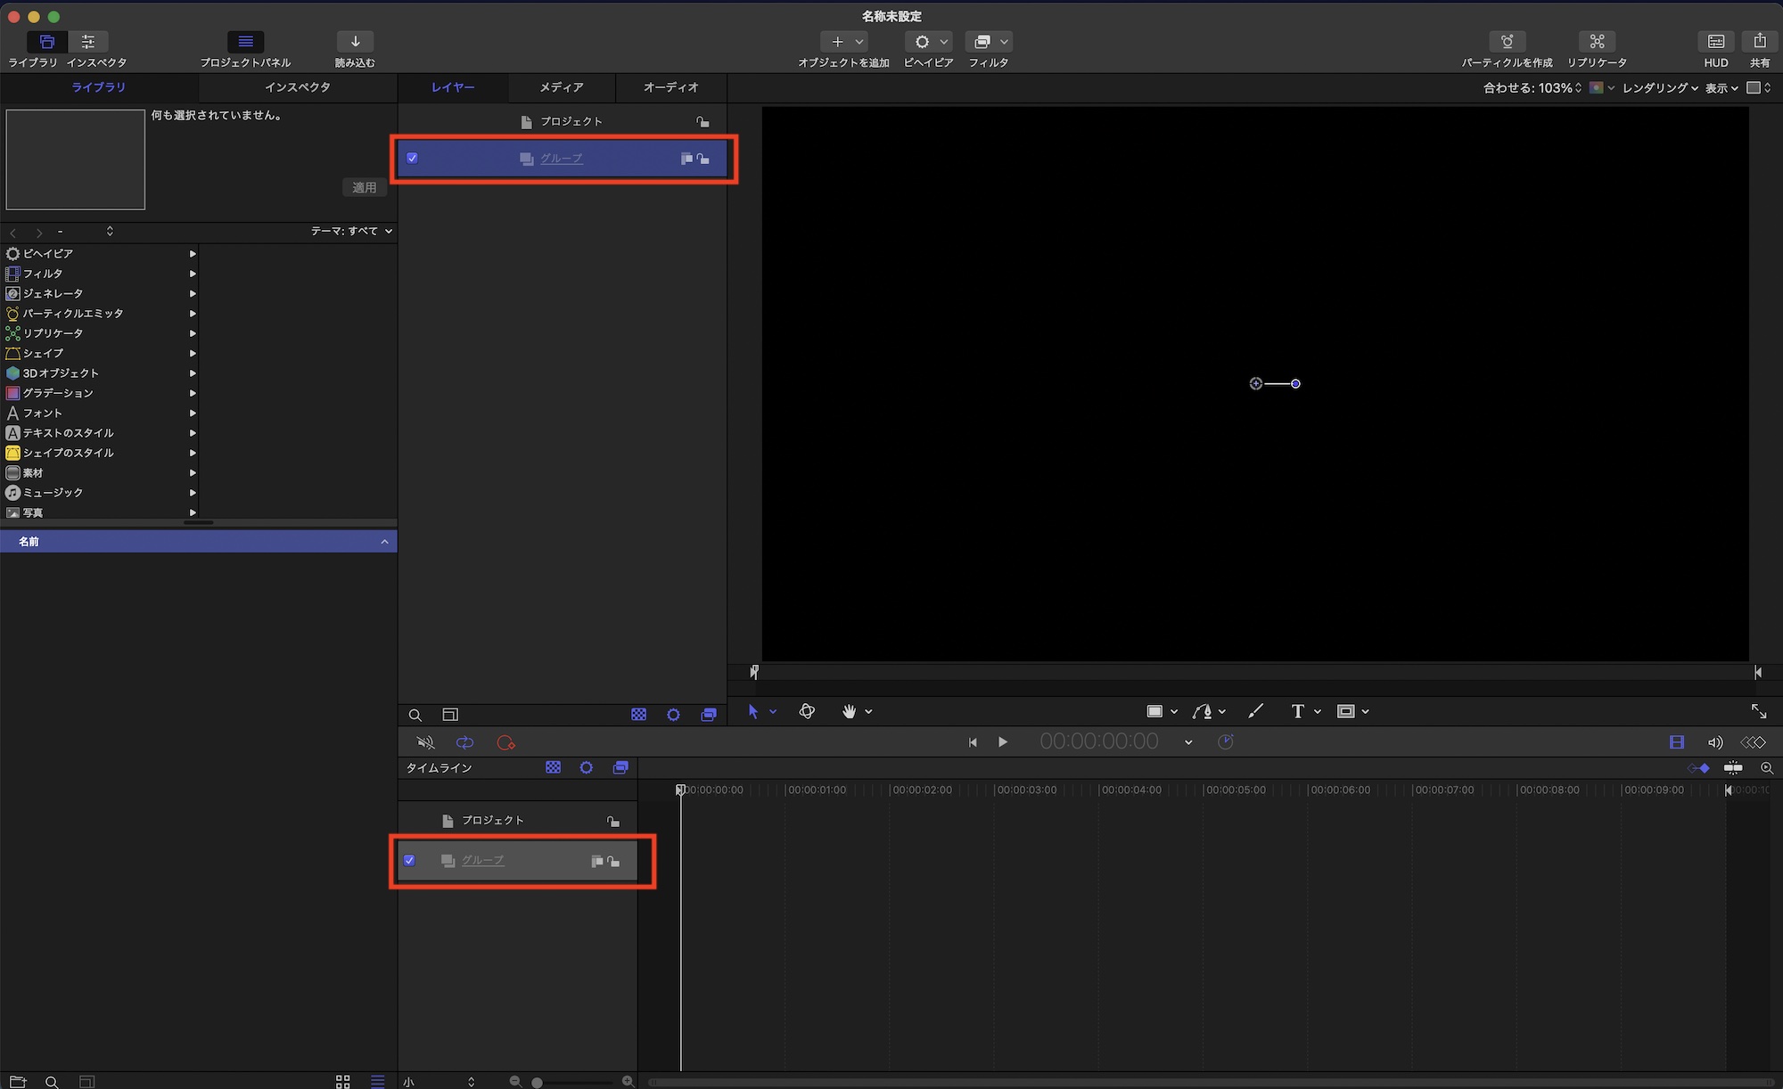The height and width of the screenshot is (1089, 1783).
Task: Select the pan hand tool
Action: [849, 711]
